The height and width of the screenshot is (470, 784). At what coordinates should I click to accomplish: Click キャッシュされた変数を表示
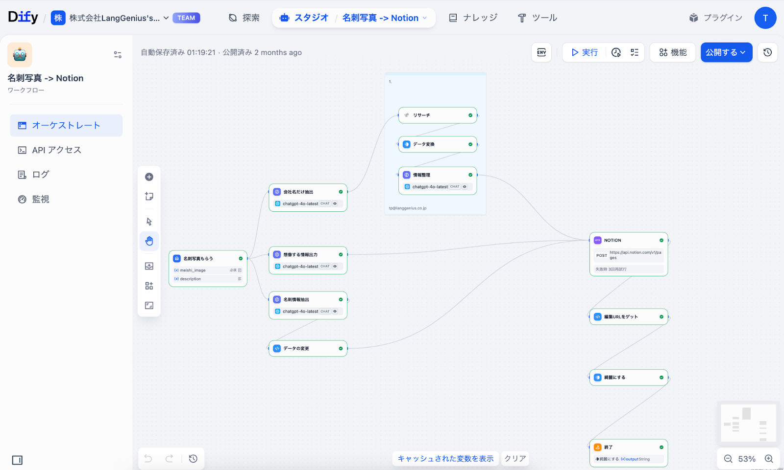[445, 459]
